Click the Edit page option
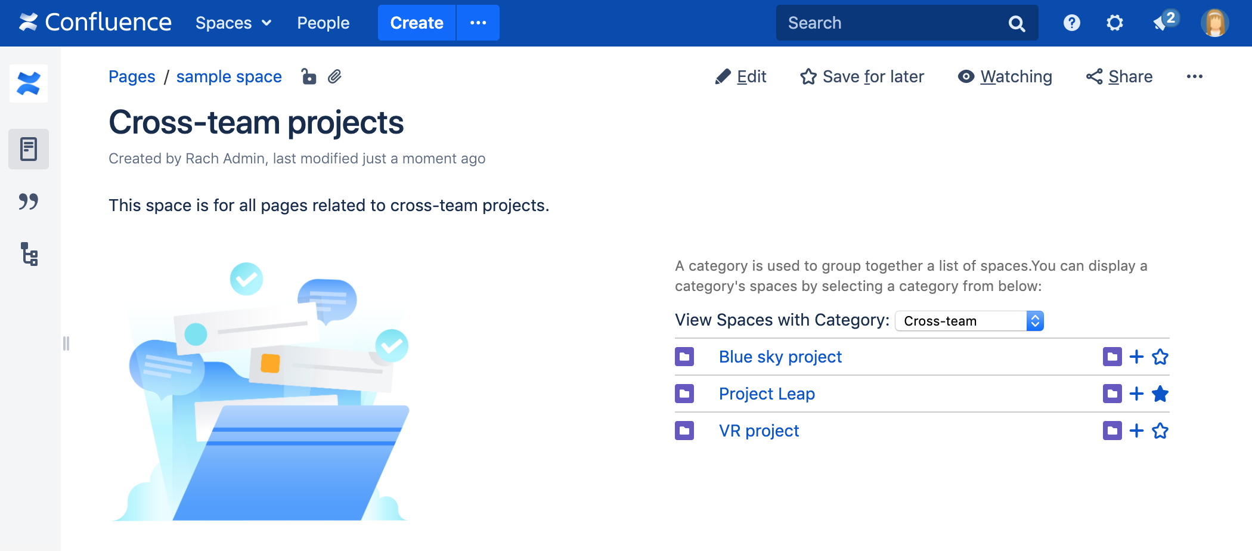Viewport: 1252px width, 551px height. 740,77
